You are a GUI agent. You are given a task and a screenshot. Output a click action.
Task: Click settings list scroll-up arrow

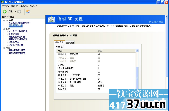pyautogui.click(x=137, y=51)
